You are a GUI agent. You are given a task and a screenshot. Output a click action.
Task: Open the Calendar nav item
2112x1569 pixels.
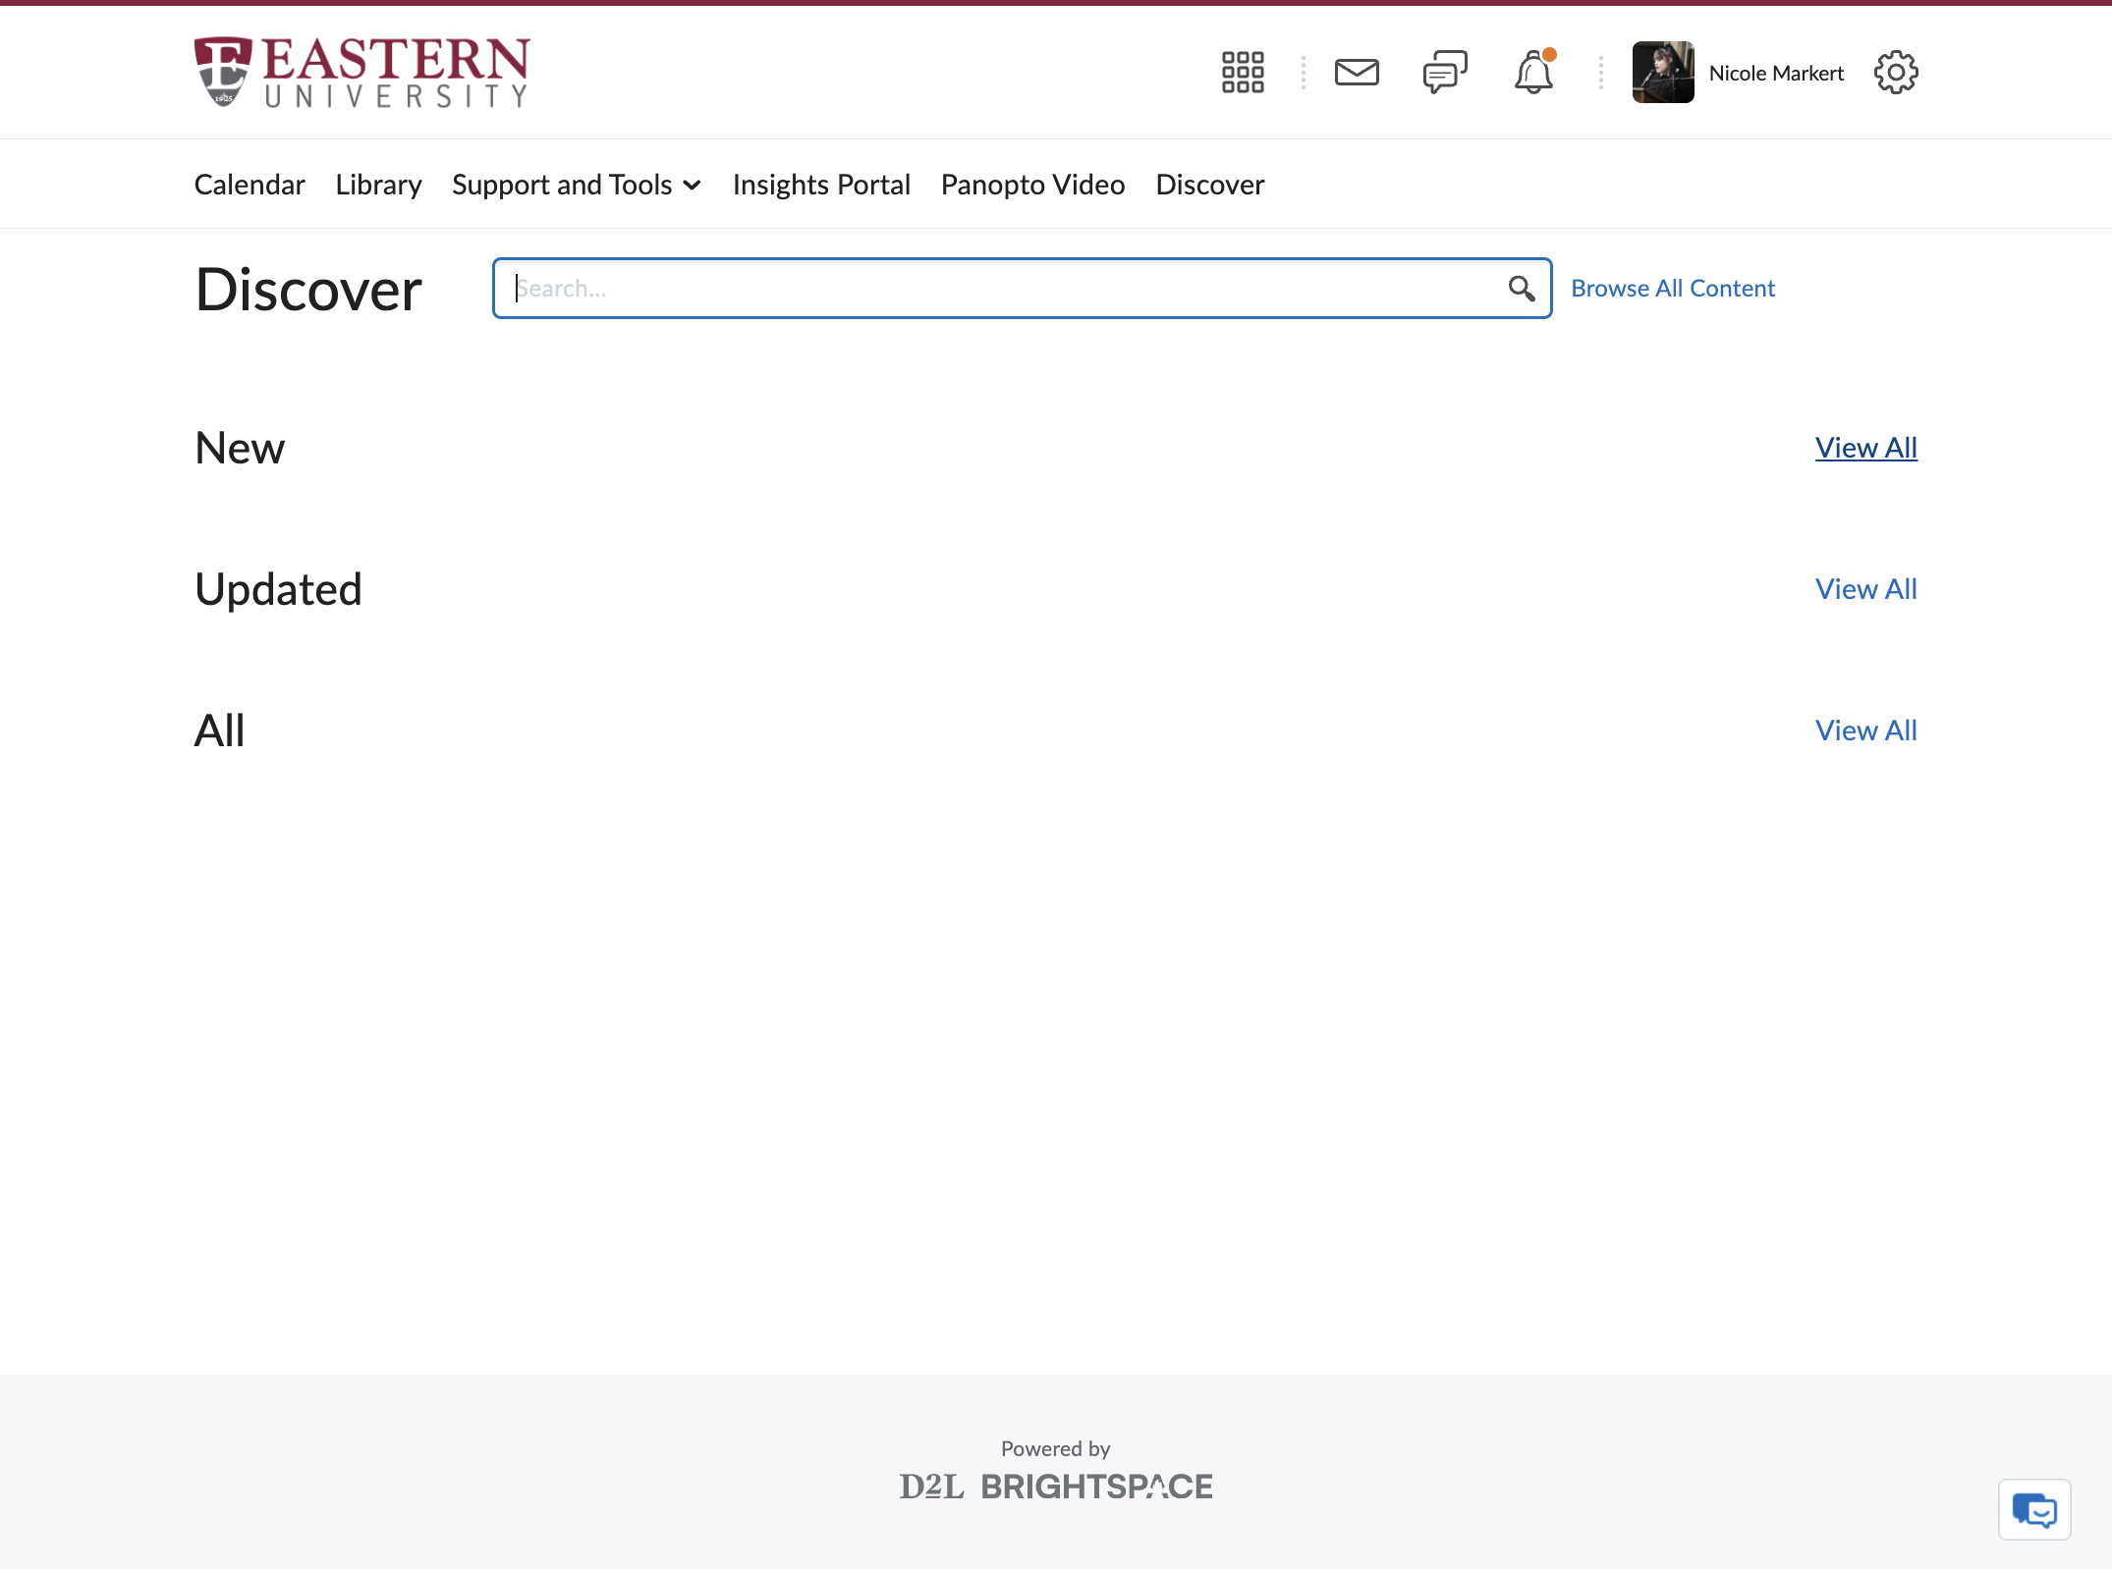[250, 185]
